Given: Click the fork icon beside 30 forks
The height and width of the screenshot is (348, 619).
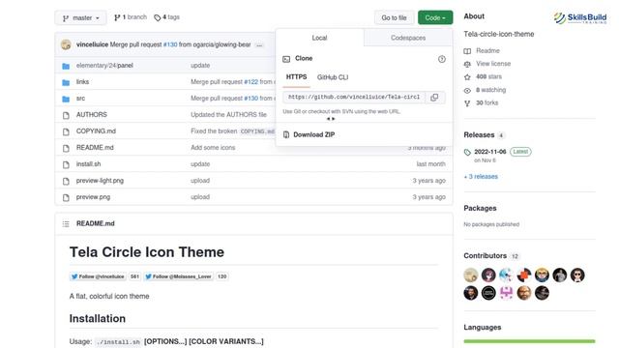Looking at the screenshot, I should tap(467, 103).
